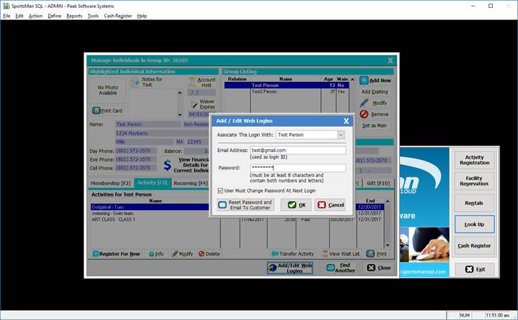Click the Find Another icon button

click(x=331, y=268)
